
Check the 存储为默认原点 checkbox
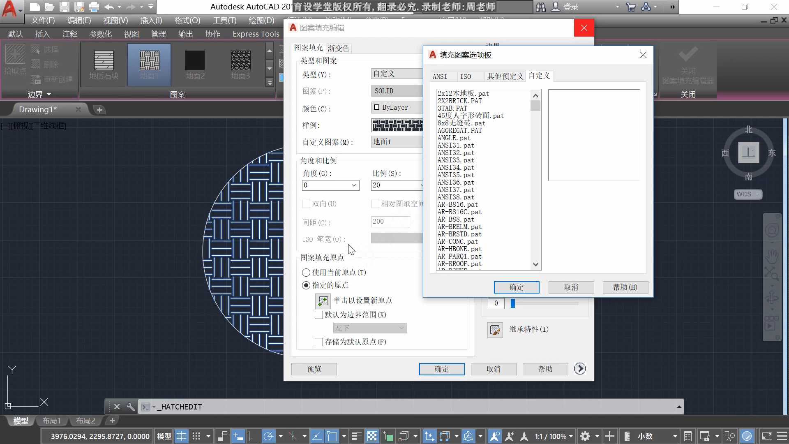click(x=319, y=342)
